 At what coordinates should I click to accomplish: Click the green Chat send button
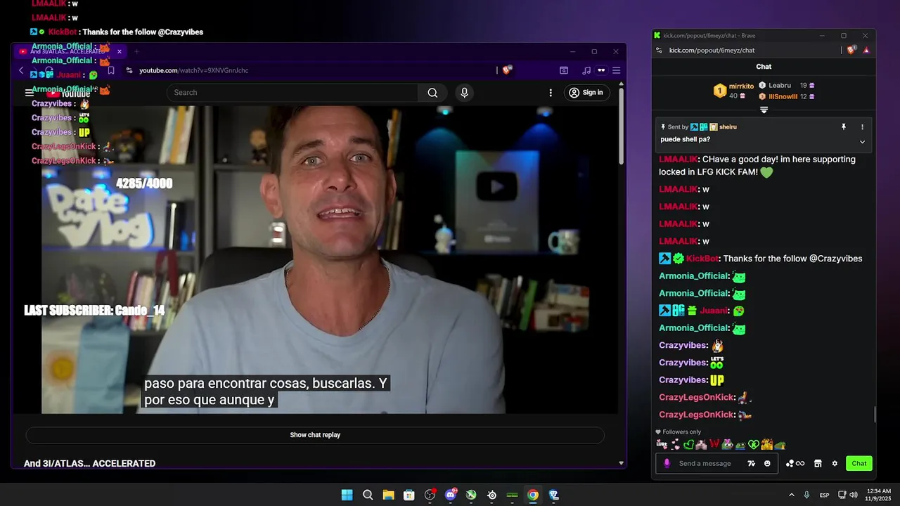tap(859, 463)
